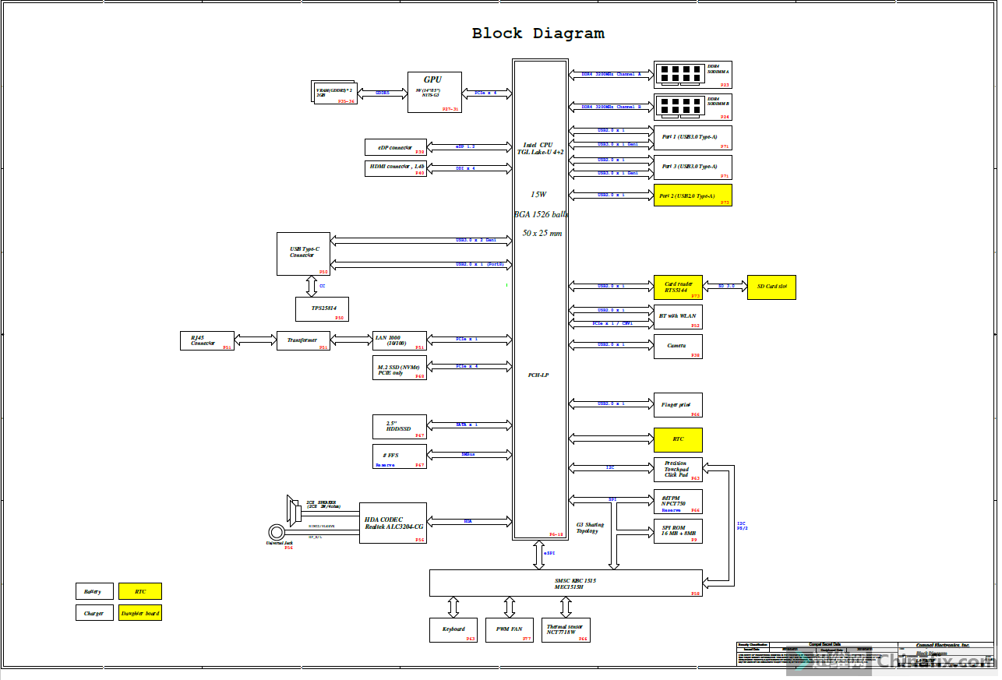Click the yellow Card reader RTS5144 block
Viewport: 1002px width, 680px height.
tap(678, 287)
